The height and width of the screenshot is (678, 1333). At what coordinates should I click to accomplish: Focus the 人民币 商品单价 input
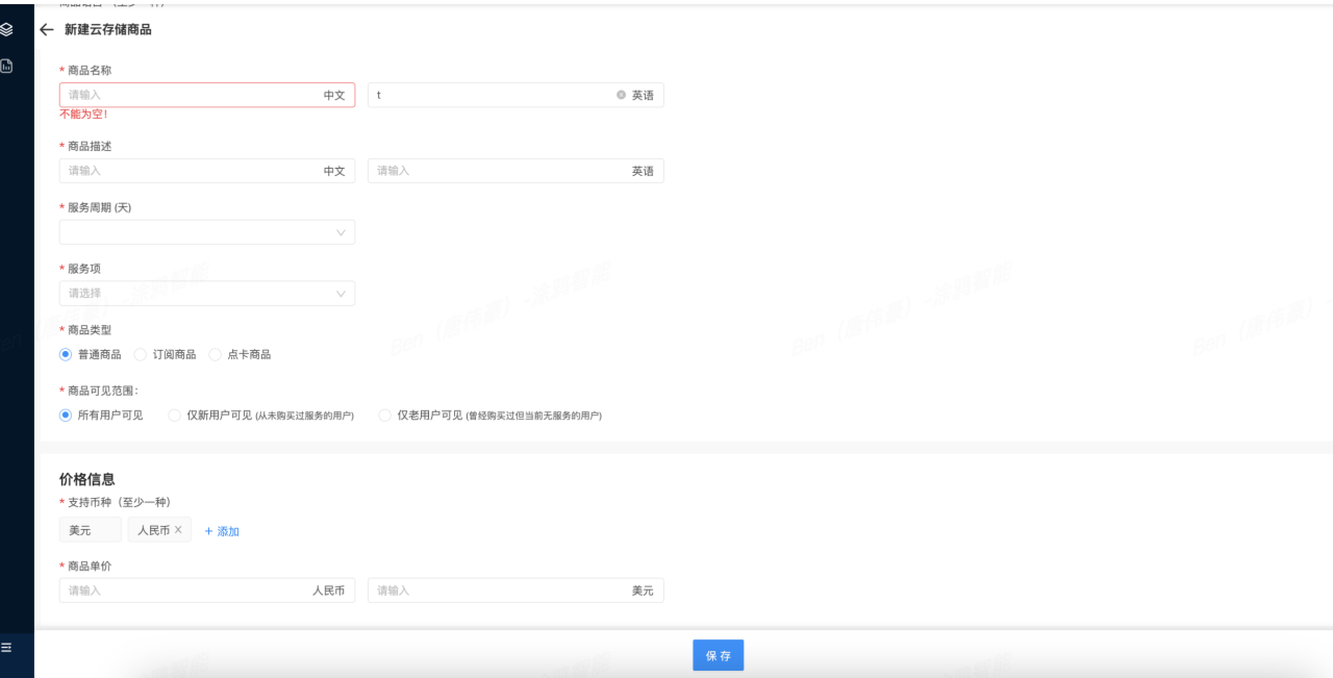coord(207,591)
